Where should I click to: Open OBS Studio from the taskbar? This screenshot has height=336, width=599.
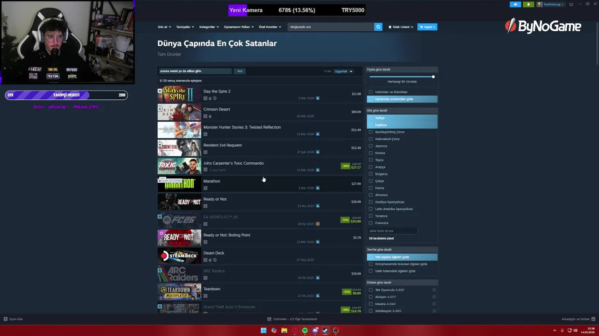pyautogui.click(x=336, y=330)
